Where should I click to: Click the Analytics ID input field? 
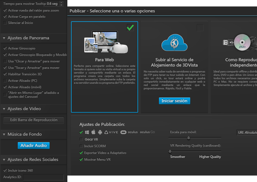click(44, 177)
